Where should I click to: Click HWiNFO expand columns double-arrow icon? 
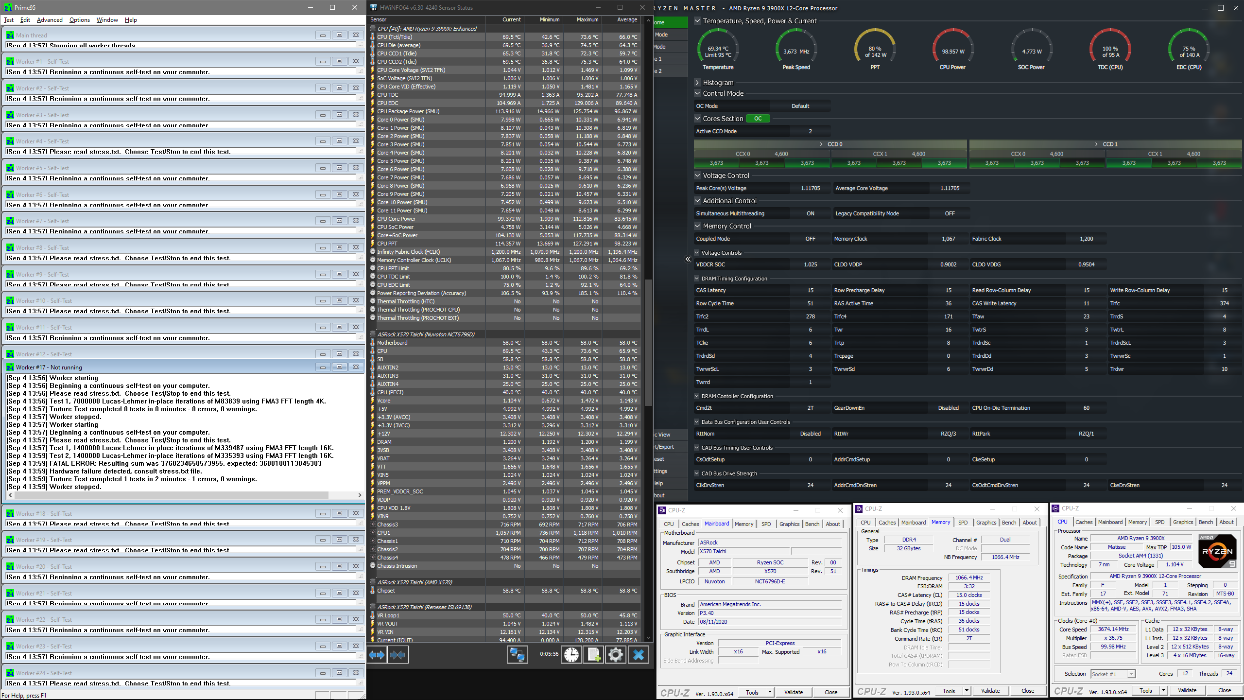click(377, 655)
